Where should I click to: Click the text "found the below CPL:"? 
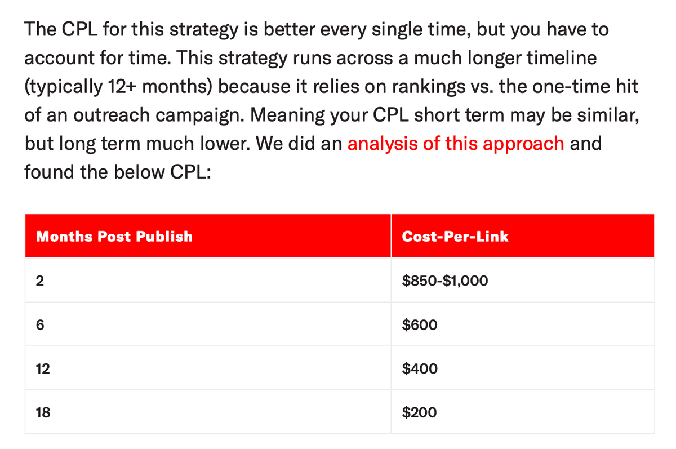tap(117, 171)
